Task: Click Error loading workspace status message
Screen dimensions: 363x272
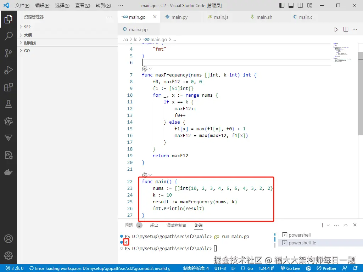Action: [x=100, y=268]
